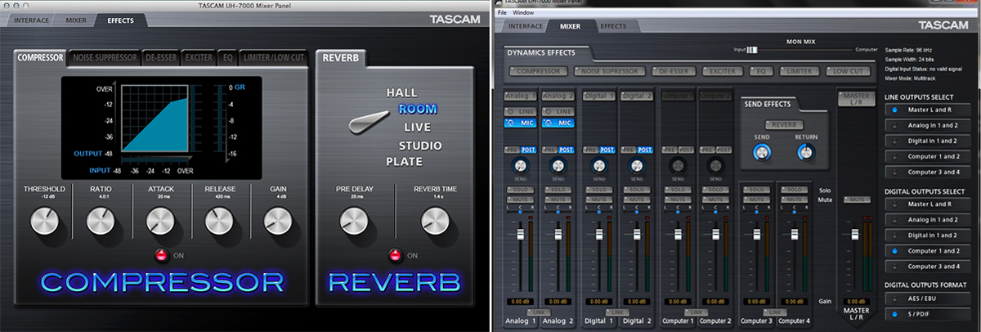
Task: Open the NOISE SUPPRESSOR effects tab
Action: [x=104, y=58]
